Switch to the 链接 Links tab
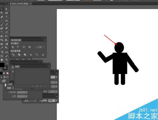Screen dimensions: 158x120 pyautogui.click(x=17, y=67)
